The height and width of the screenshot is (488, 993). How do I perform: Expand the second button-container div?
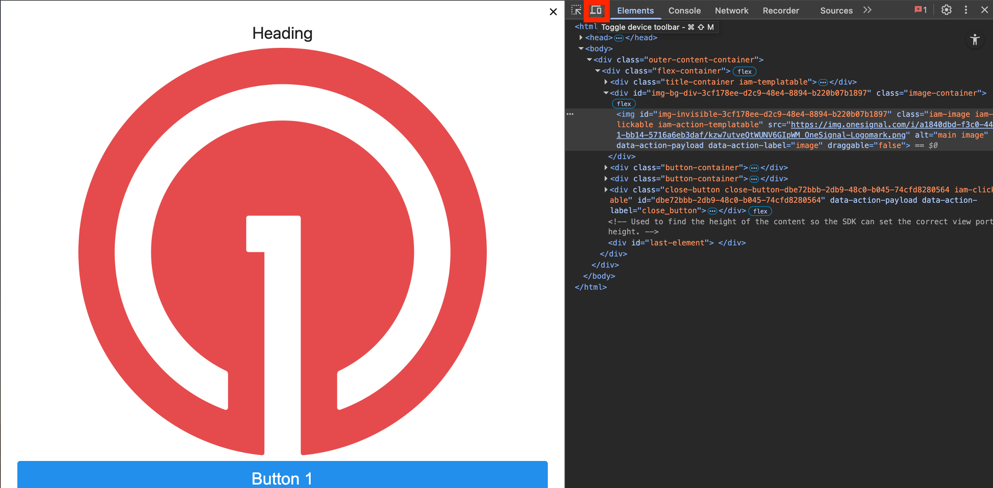[x=606, y=178]
